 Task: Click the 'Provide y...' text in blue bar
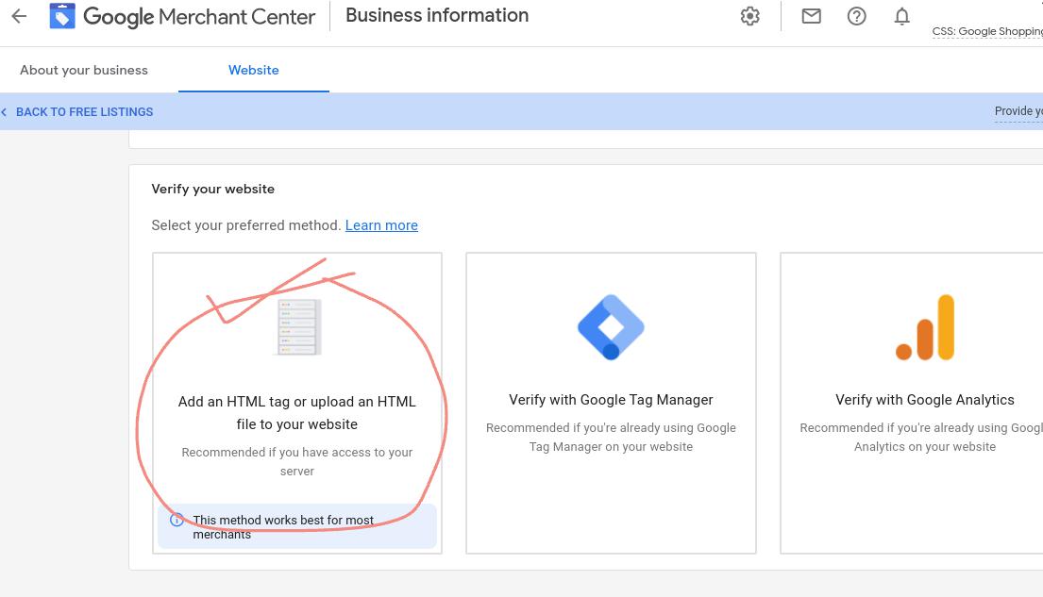(x=1018, y=111)
